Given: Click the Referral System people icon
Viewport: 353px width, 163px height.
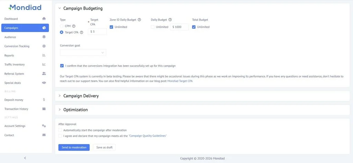Looking at the screenshot, I should pyautogui.click(x=44, y=73).
